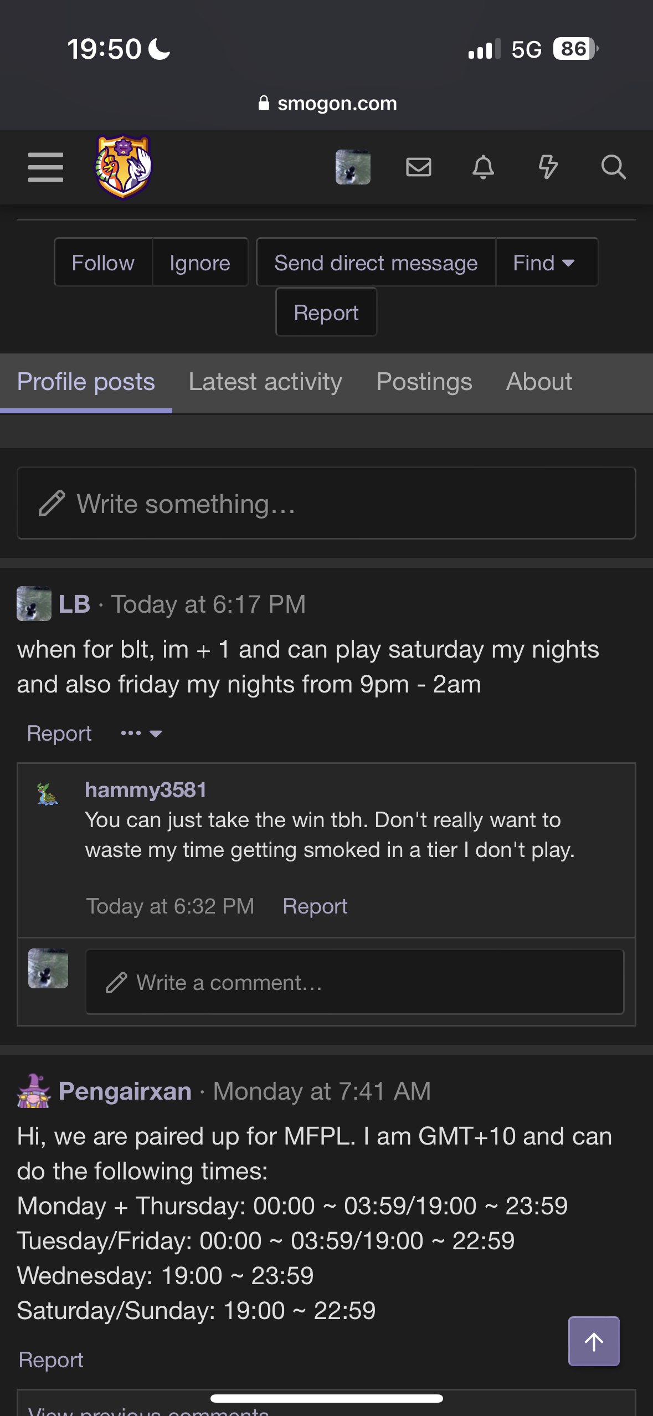Open the hamburger navigation menu
Screen dimensions: 653x1416
coord(45,167)
